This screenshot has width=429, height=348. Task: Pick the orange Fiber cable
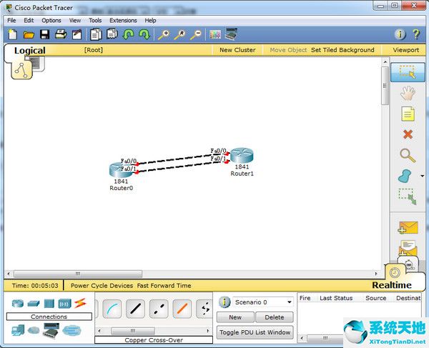182,309
